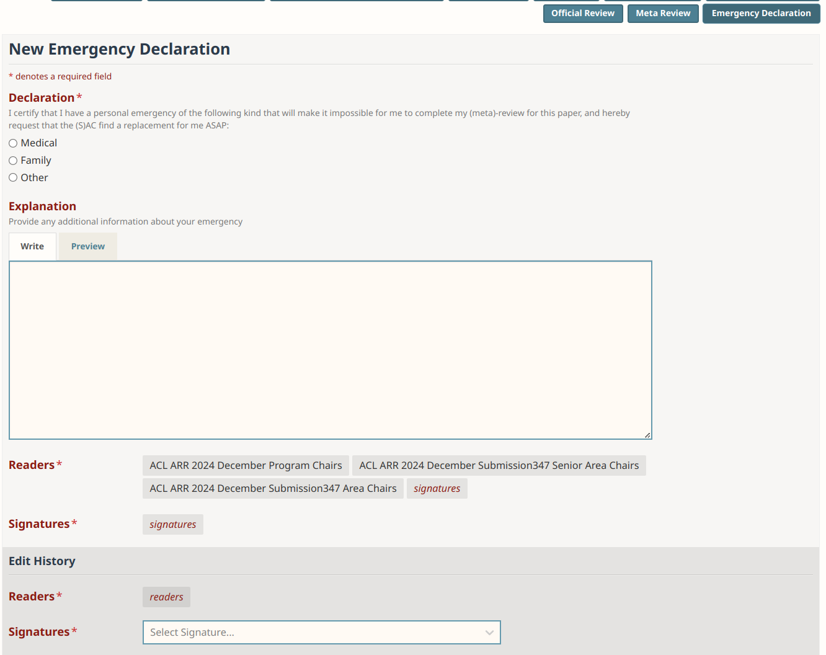
Task: Grab the text area resize handle
Action: point(647,435)
